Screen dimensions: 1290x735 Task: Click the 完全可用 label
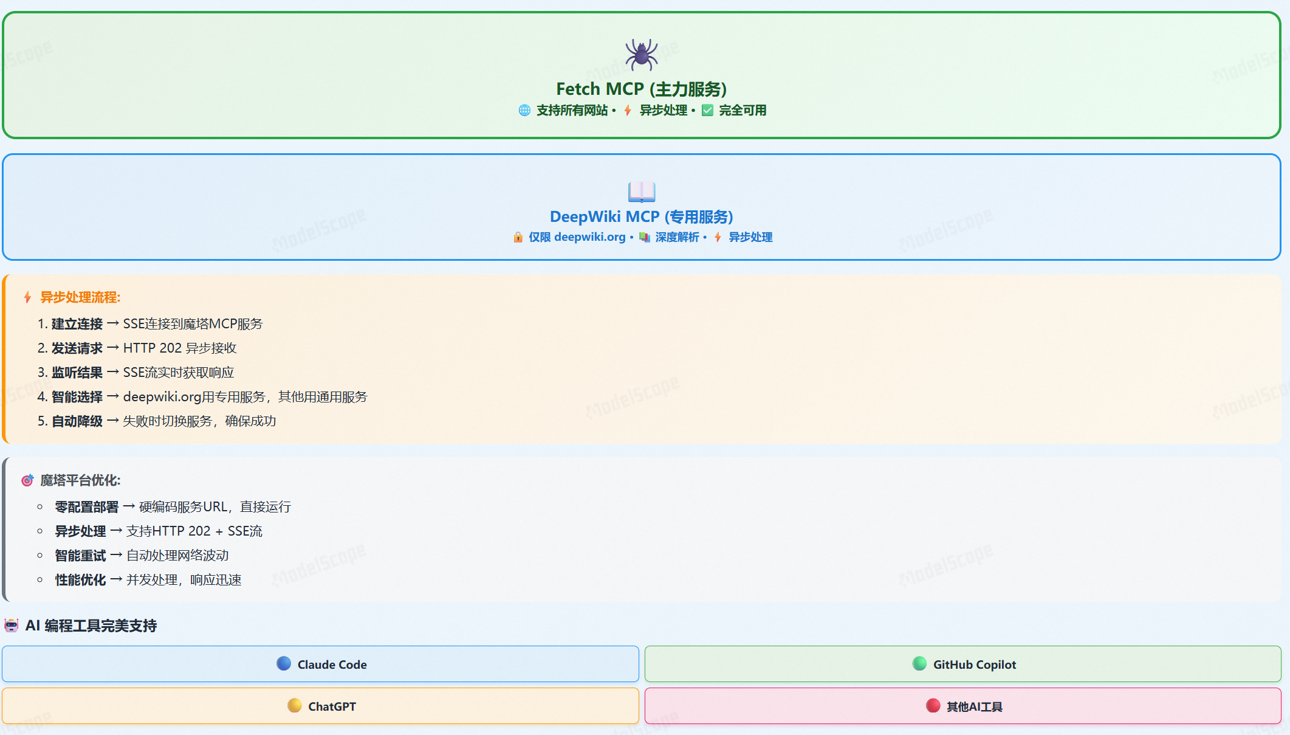(x=743, y=110)
